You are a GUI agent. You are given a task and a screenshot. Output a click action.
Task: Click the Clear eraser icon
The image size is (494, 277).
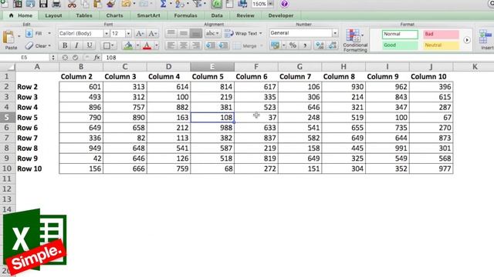click(x=29, y=46)
